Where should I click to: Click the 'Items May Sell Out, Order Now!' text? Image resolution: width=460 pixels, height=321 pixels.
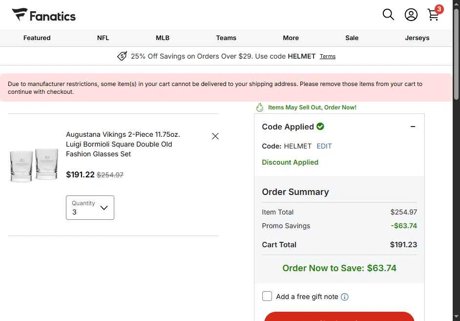coord(312,107)
